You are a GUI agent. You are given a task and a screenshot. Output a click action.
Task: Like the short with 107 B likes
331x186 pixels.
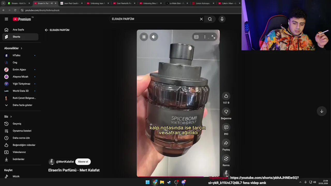[x=226, y=96]
